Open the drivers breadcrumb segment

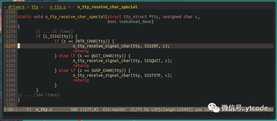(16, 6)
